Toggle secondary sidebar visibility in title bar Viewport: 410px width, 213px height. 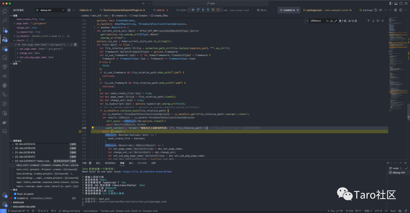(x=401, y=3)
